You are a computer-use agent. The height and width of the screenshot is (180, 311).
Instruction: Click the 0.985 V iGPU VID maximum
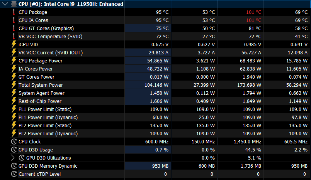253,45
